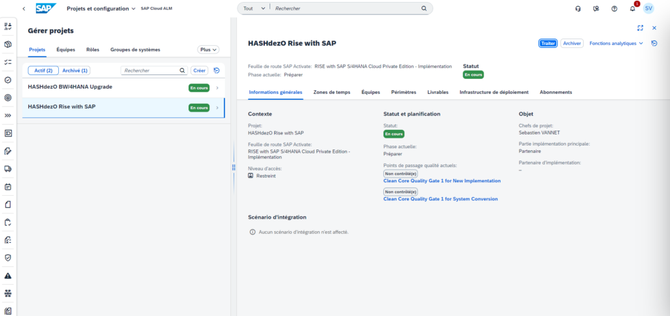
Task: Switch to the Équipes tab in Gérer projets
Action: (66, 50)
